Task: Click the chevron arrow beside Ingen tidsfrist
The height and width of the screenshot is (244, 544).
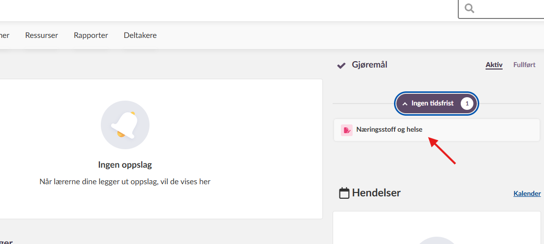Action: (x=405, y=104)
